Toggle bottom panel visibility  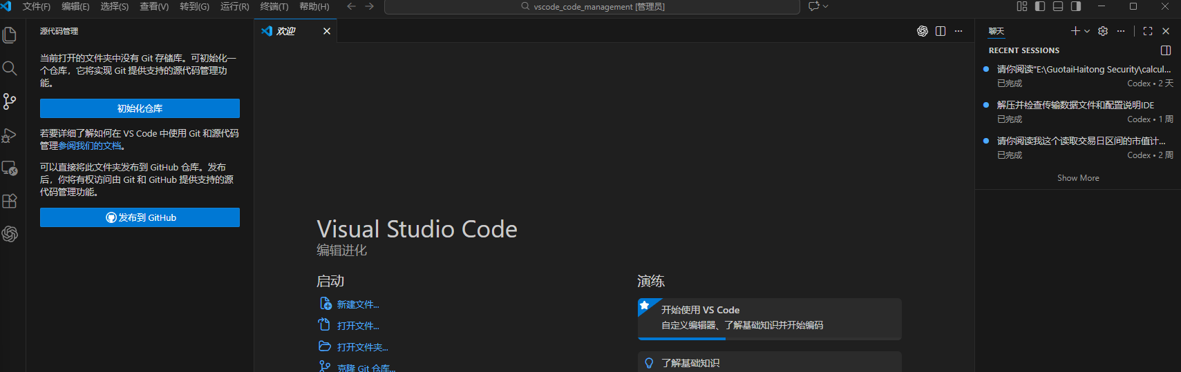1058,6
